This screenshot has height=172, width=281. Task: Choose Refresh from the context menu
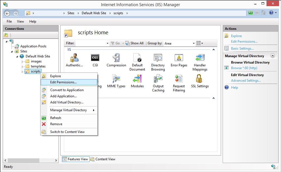click(69, 118)
